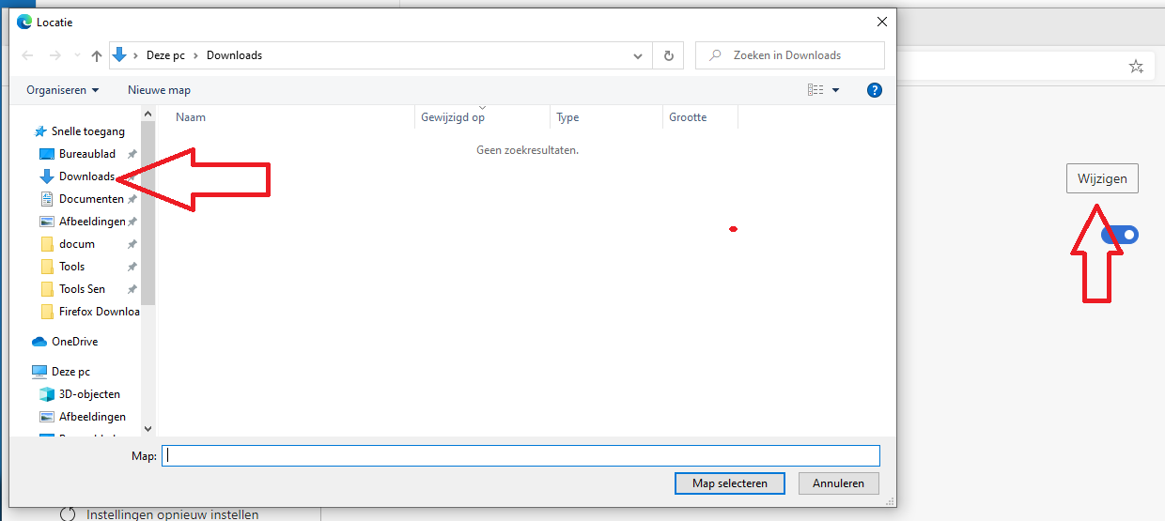Screen dimensions: 1165x521
Task: Open Documenten in quick access
Action: pos(91,199)
